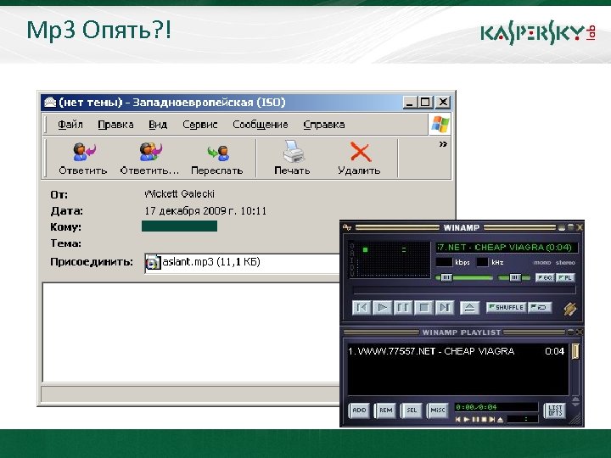The height and width of the screenshot is (458, 611).
Task: Pause playback with Winamp pause button
Action: pos(403,308)
